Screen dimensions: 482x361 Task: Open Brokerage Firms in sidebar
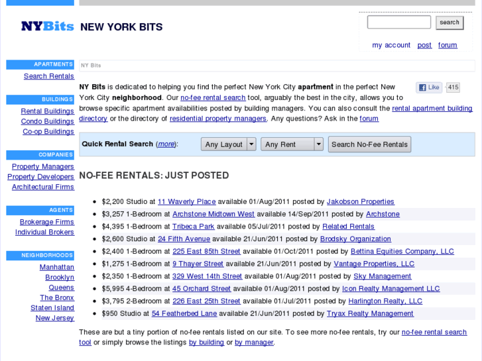(x=46, y=222)
